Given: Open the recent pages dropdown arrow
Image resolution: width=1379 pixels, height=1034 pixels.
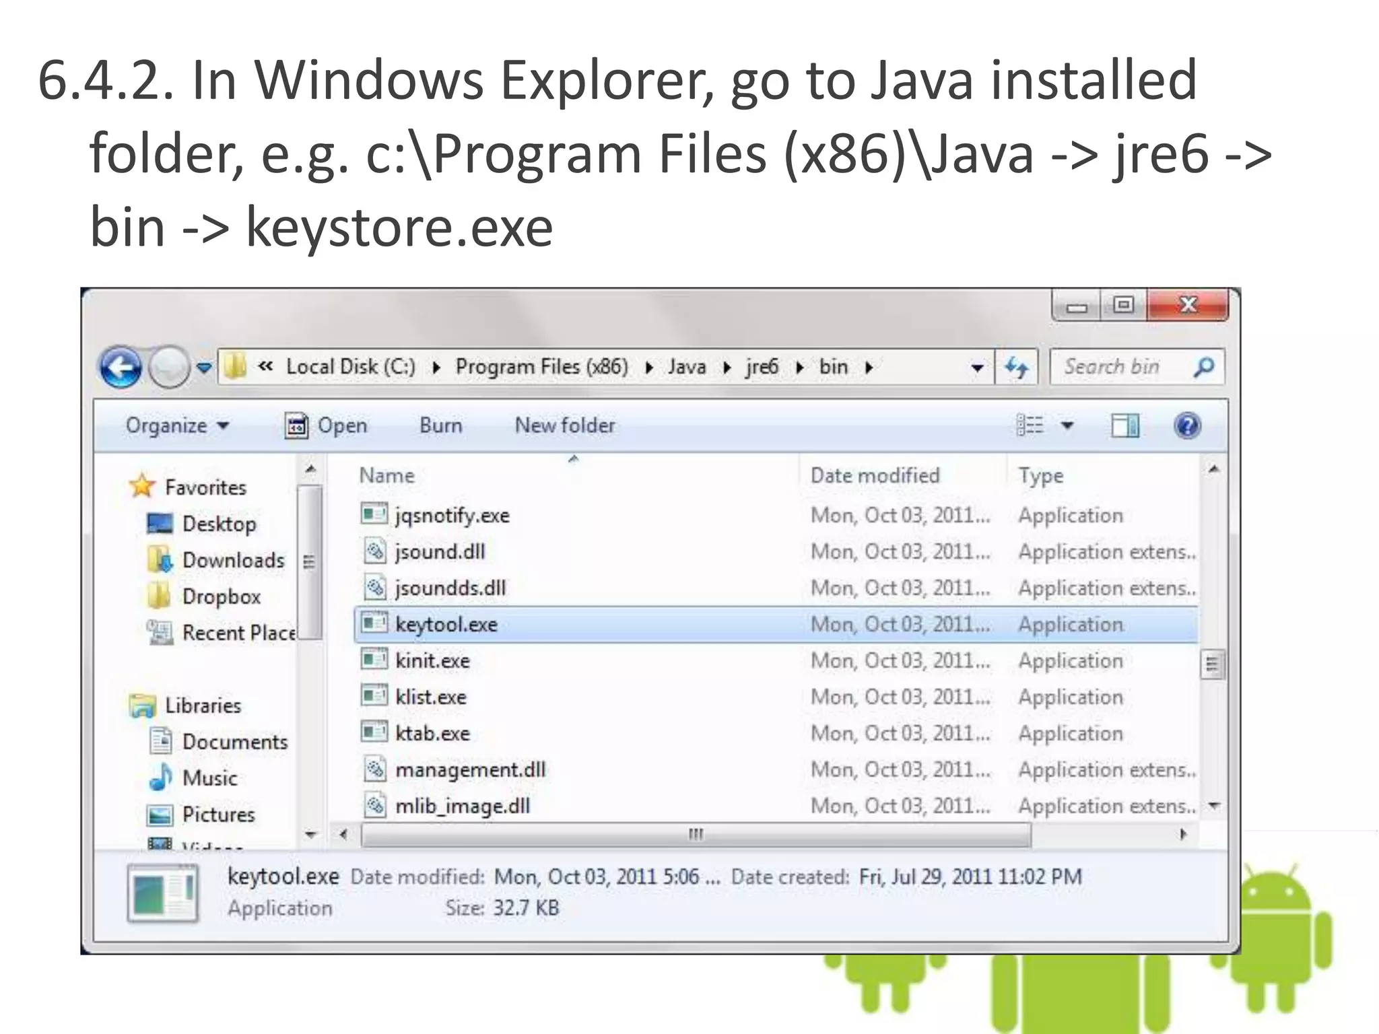Looking at the screenshot, I should coord(204,368).
